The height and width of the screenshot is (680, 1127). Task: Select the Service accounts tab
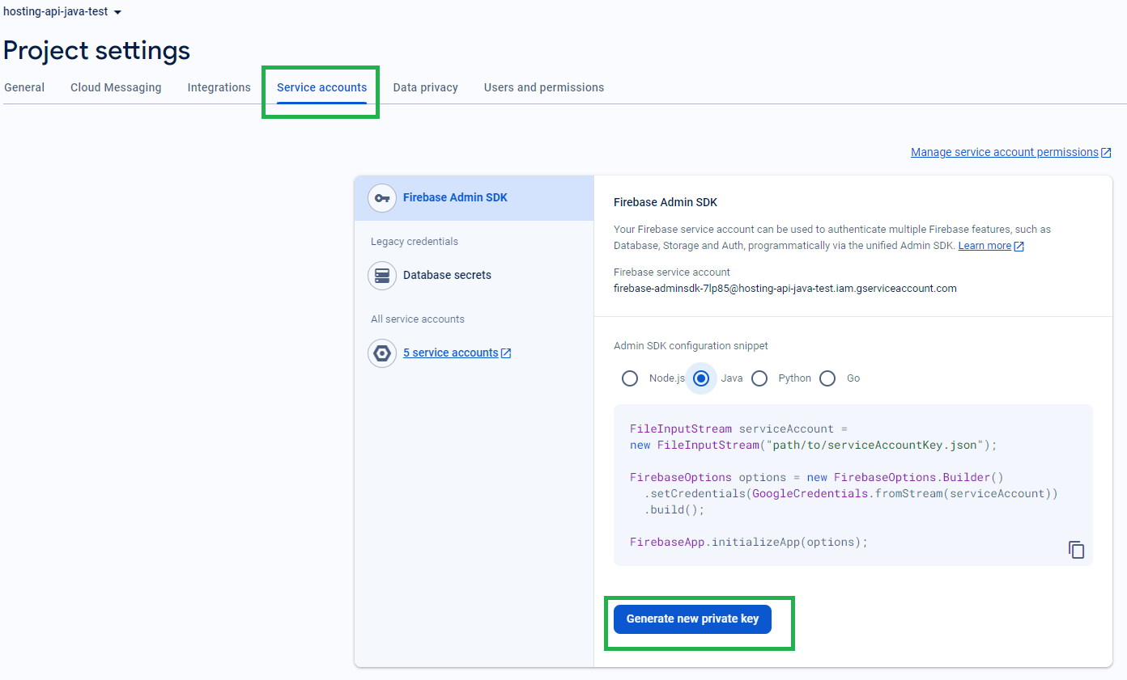pos(321,87)
